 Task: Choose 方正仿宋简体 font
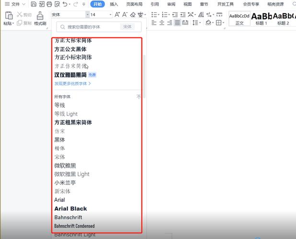coord(71,66)
